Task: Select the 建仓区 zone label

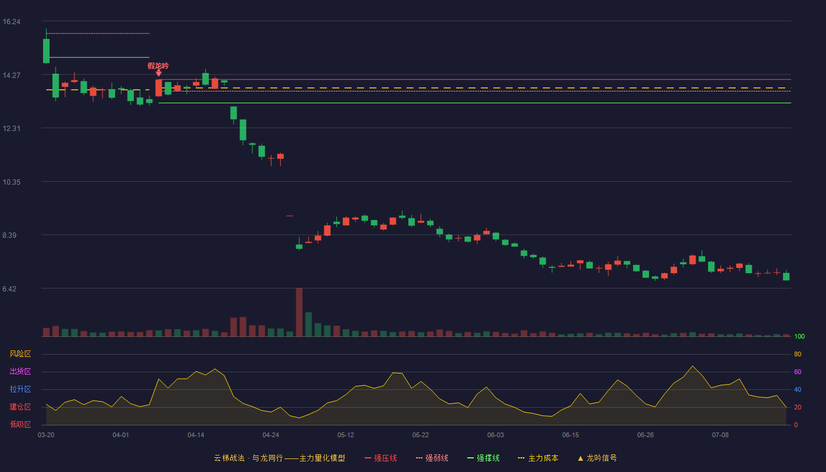Action: 20,407
